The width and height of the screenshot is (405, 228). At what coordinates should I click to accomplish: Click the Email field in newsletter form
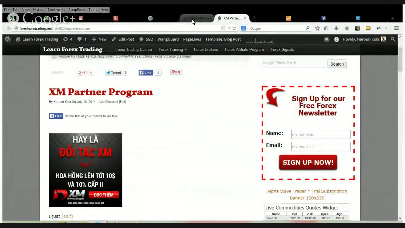[321, 147]
